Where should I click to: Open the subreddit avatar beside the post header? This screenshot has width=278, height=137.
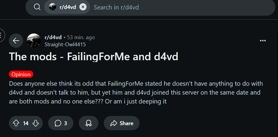[x=34, y=41]
